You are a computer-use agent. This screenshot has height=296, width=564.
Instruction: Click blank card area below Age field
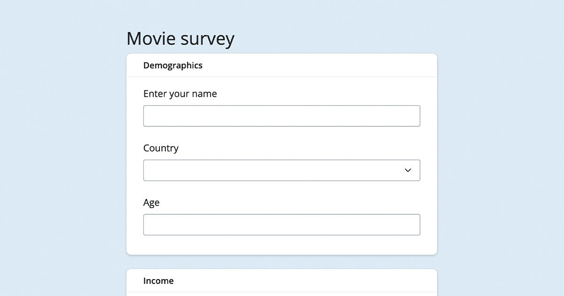click(x=281, y=245)
